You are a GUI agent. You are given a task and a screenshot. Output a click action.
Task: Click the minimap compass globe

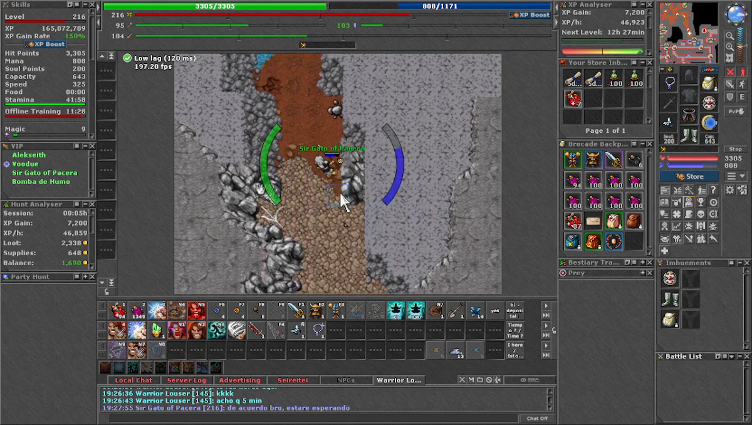click(736, 14)
